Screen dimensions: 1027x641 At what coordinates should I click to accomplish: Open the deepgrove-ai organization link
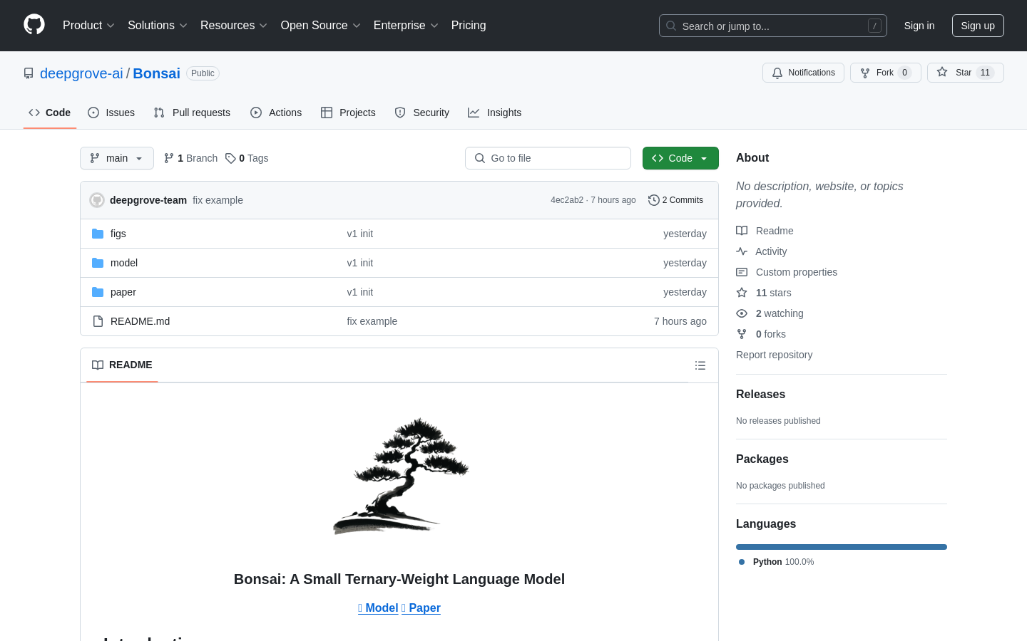[81, 73]
